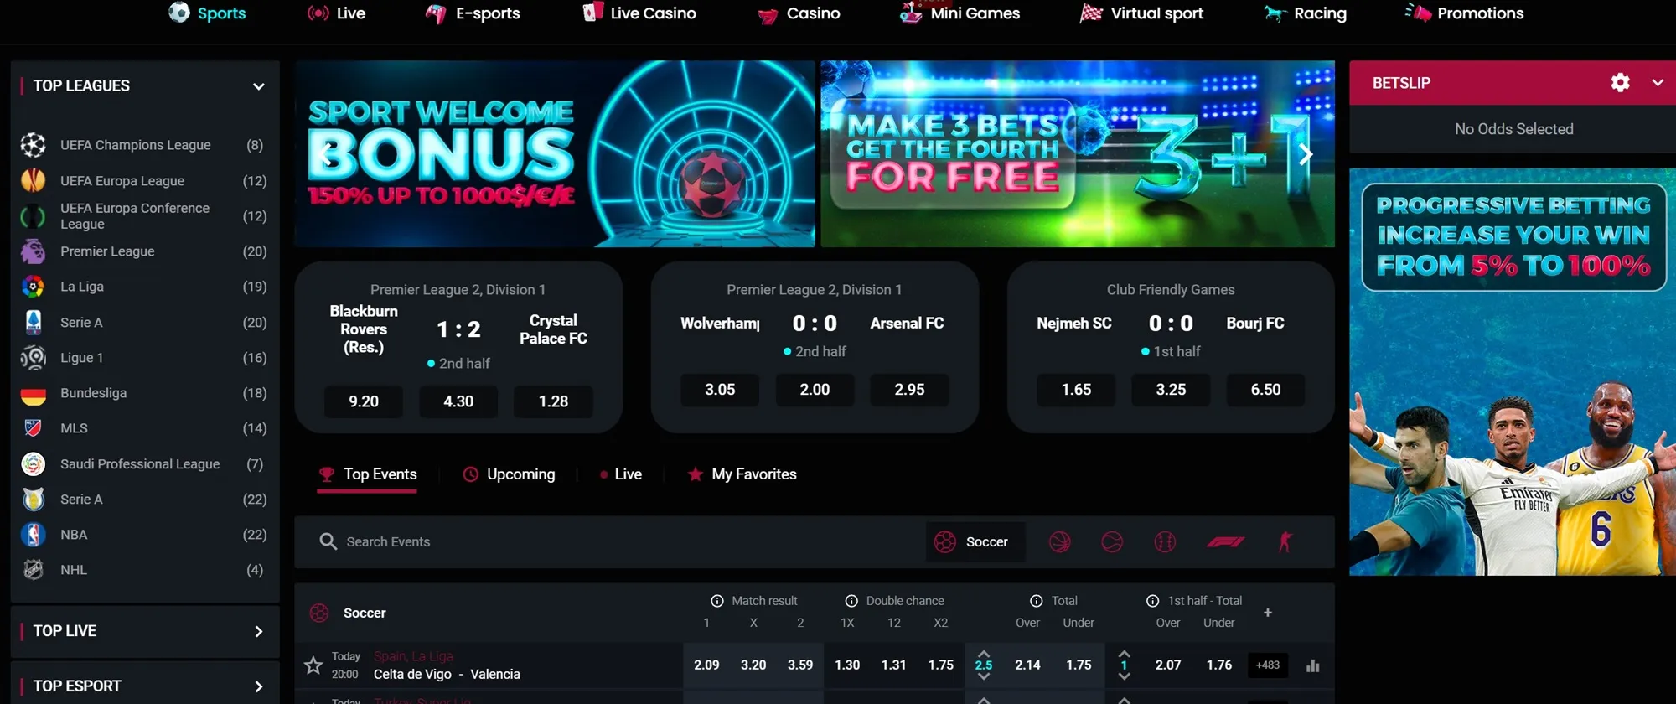
Task: Show info for Match result market
Action: [x=717, y=601]
